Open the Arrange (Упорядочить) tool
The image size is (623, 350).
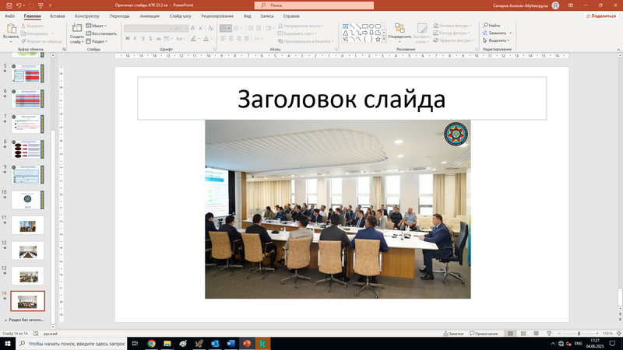pyautogui.click(x=399, y=30)
